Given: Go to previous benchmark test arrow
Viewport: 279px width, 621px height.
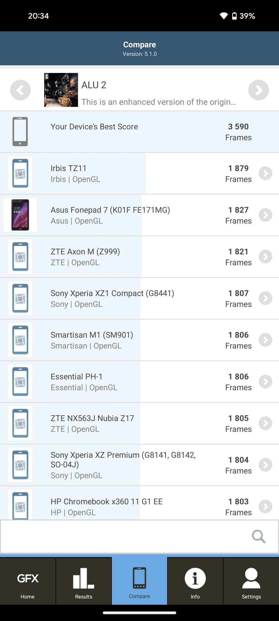Looking at the screenshot, I should point(20,90).
